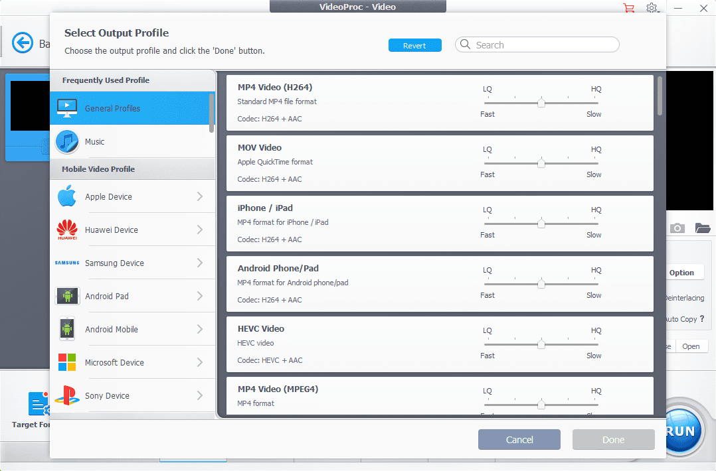Click the blue back arrow icon
Viewport: 716px width, 471px height.
click(23, 43)
